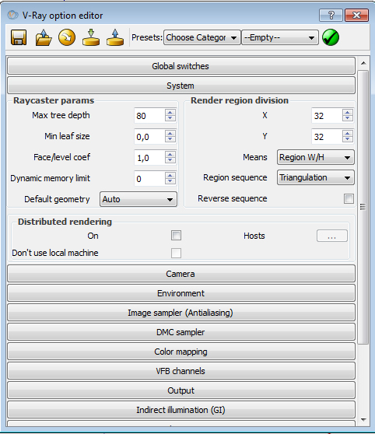Screen dimensions: 375x434
Task: Open the Region sequence Triangulation dropdown
Action: [x=315, y=177]
